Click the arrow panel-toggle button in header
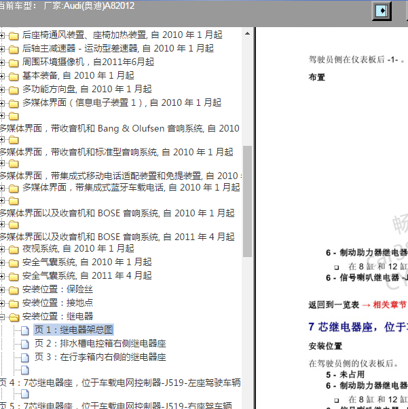 pyautogui.click(x=382, y=11)
